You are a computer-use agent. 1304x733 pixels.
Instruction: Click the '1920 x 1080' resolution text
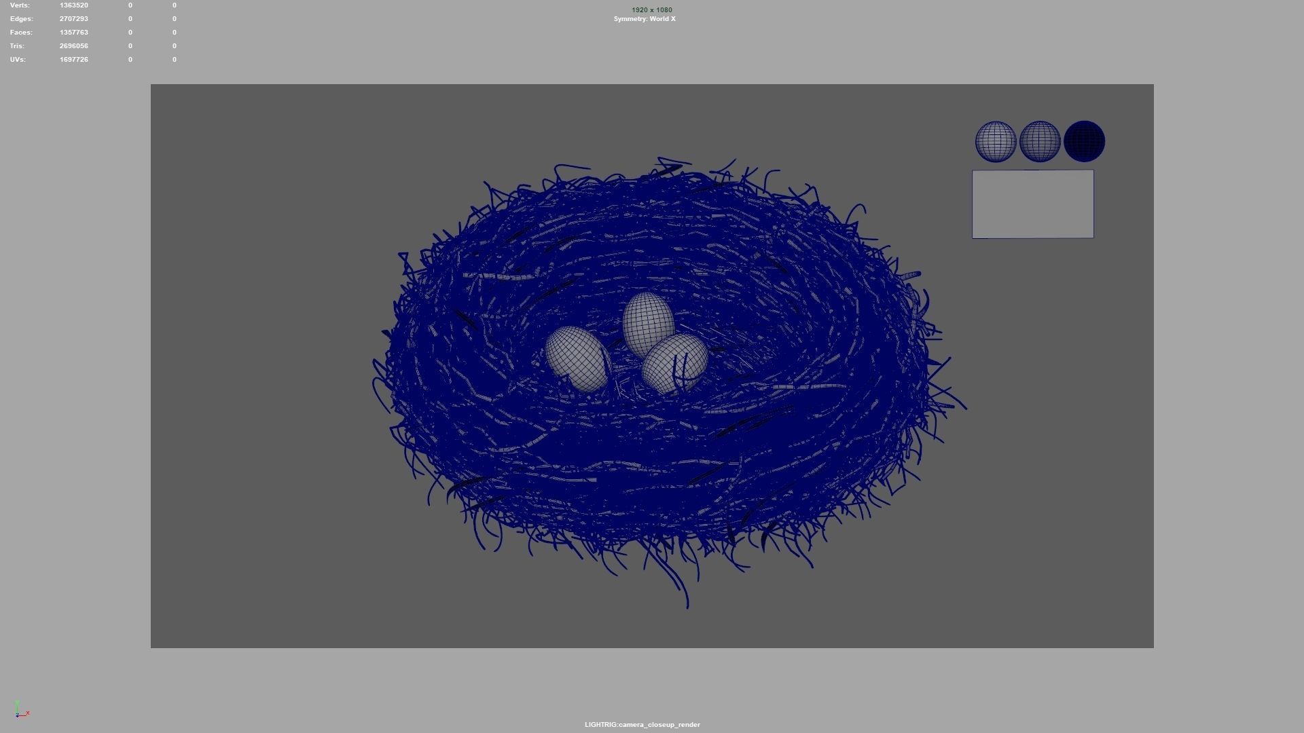coord(652,10)
